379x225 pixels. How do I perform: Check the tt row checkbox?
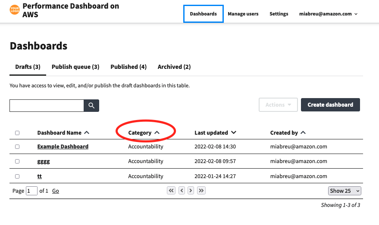(x=17, y=176)
